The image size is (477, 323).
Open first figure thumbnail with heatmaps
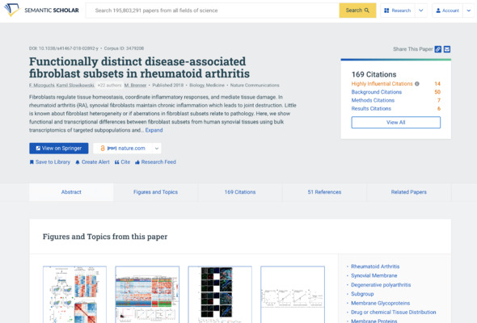point(75,295)
